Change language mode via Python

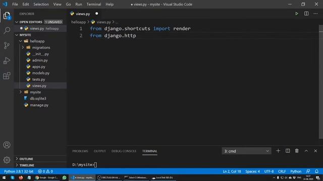click(x=296, y=171)
